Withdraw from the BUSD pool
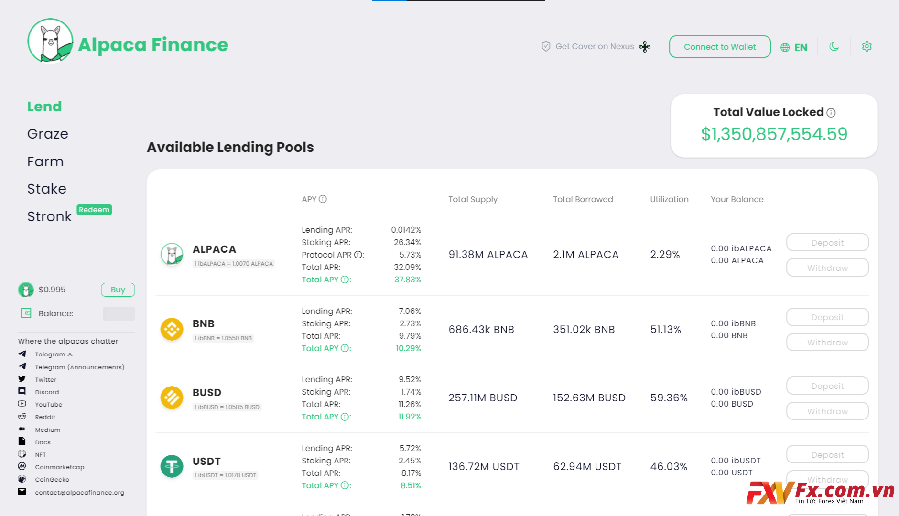Image resolution: width=899 pixels, height=516 pixels. 827,411
